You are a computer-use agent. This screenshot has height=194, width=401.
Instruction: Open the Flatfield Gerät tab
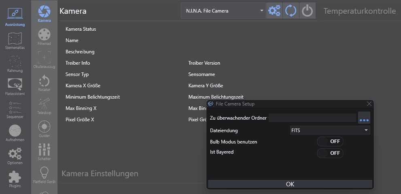click(44, 175)
